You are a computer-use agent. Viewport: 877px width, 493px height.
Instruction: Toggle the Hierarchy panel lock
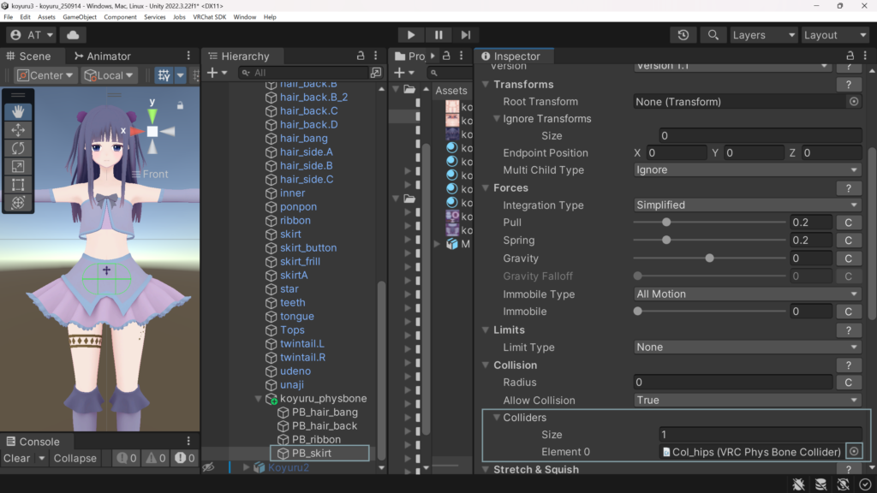(361, 56)
